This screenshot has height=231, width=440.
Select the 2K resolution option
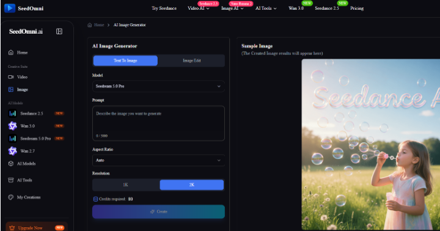coord(192,185)
